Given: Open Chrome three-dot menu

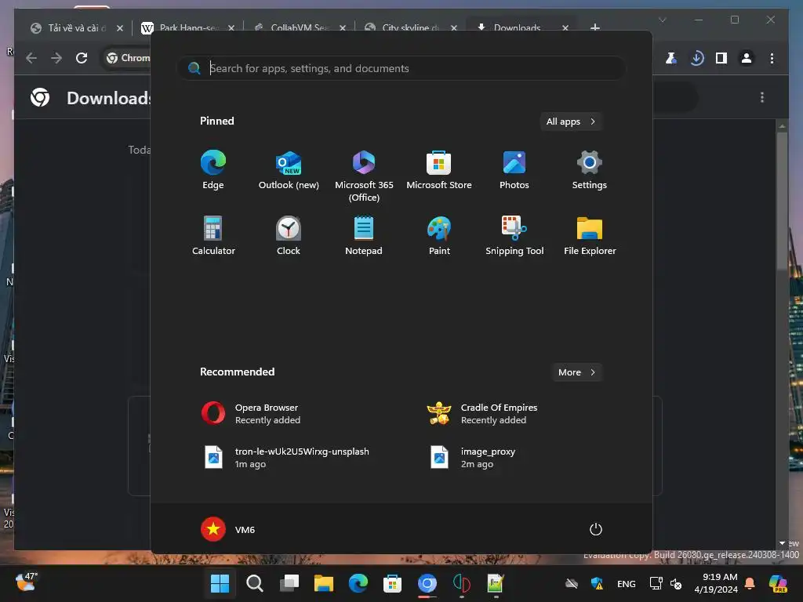Looking at the screenshot, I should 772,58.
